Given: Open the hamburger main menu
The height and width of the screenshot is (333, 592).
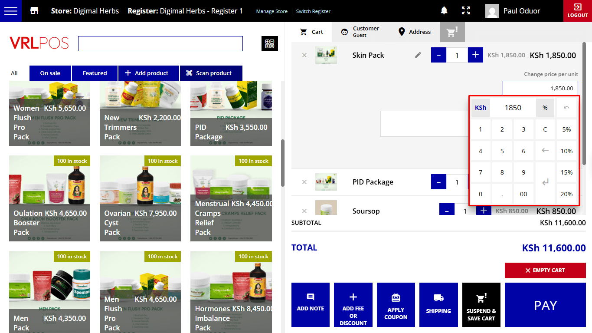Looking at the screenshot, I should (10, 11).
